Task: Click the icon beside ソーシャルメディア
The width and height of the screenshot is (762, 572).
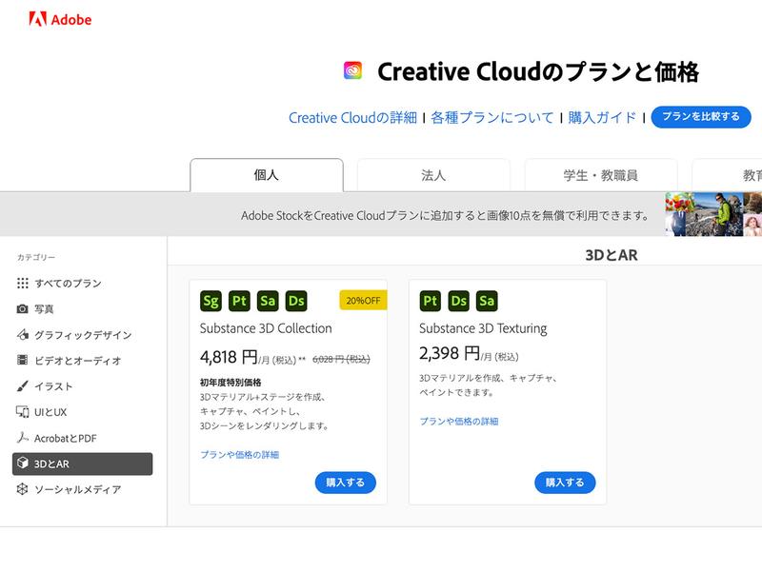Action: click(x=22, y=489)
